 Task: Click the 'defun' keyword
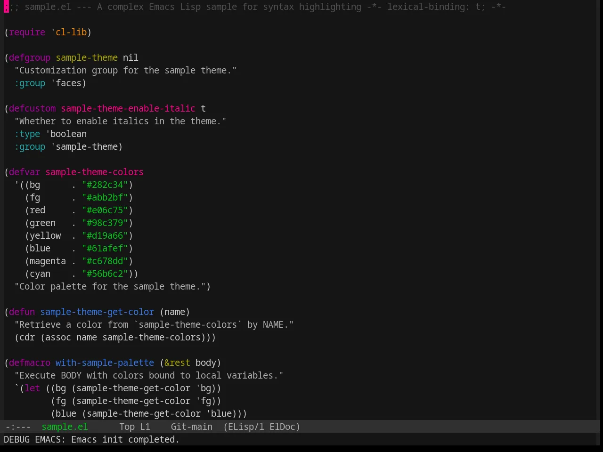tap(22, 312)
